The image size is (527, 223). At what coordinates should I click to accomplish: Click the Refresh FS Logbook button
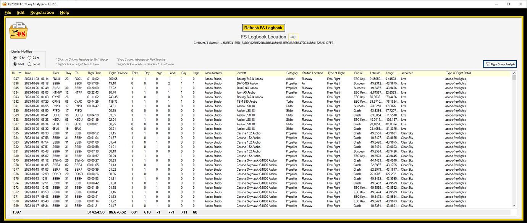[x=263, y=27]
